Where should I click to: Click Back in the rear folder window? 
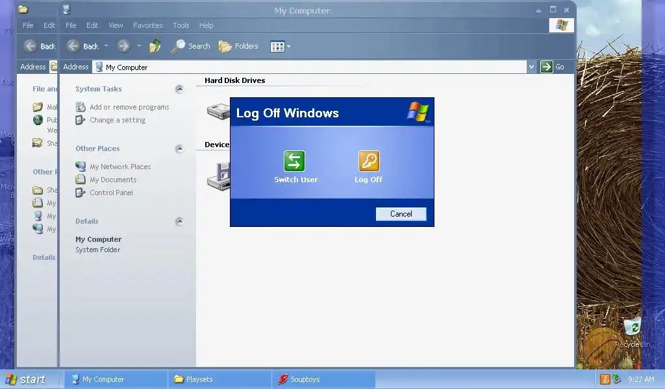(x=39, y=46)
